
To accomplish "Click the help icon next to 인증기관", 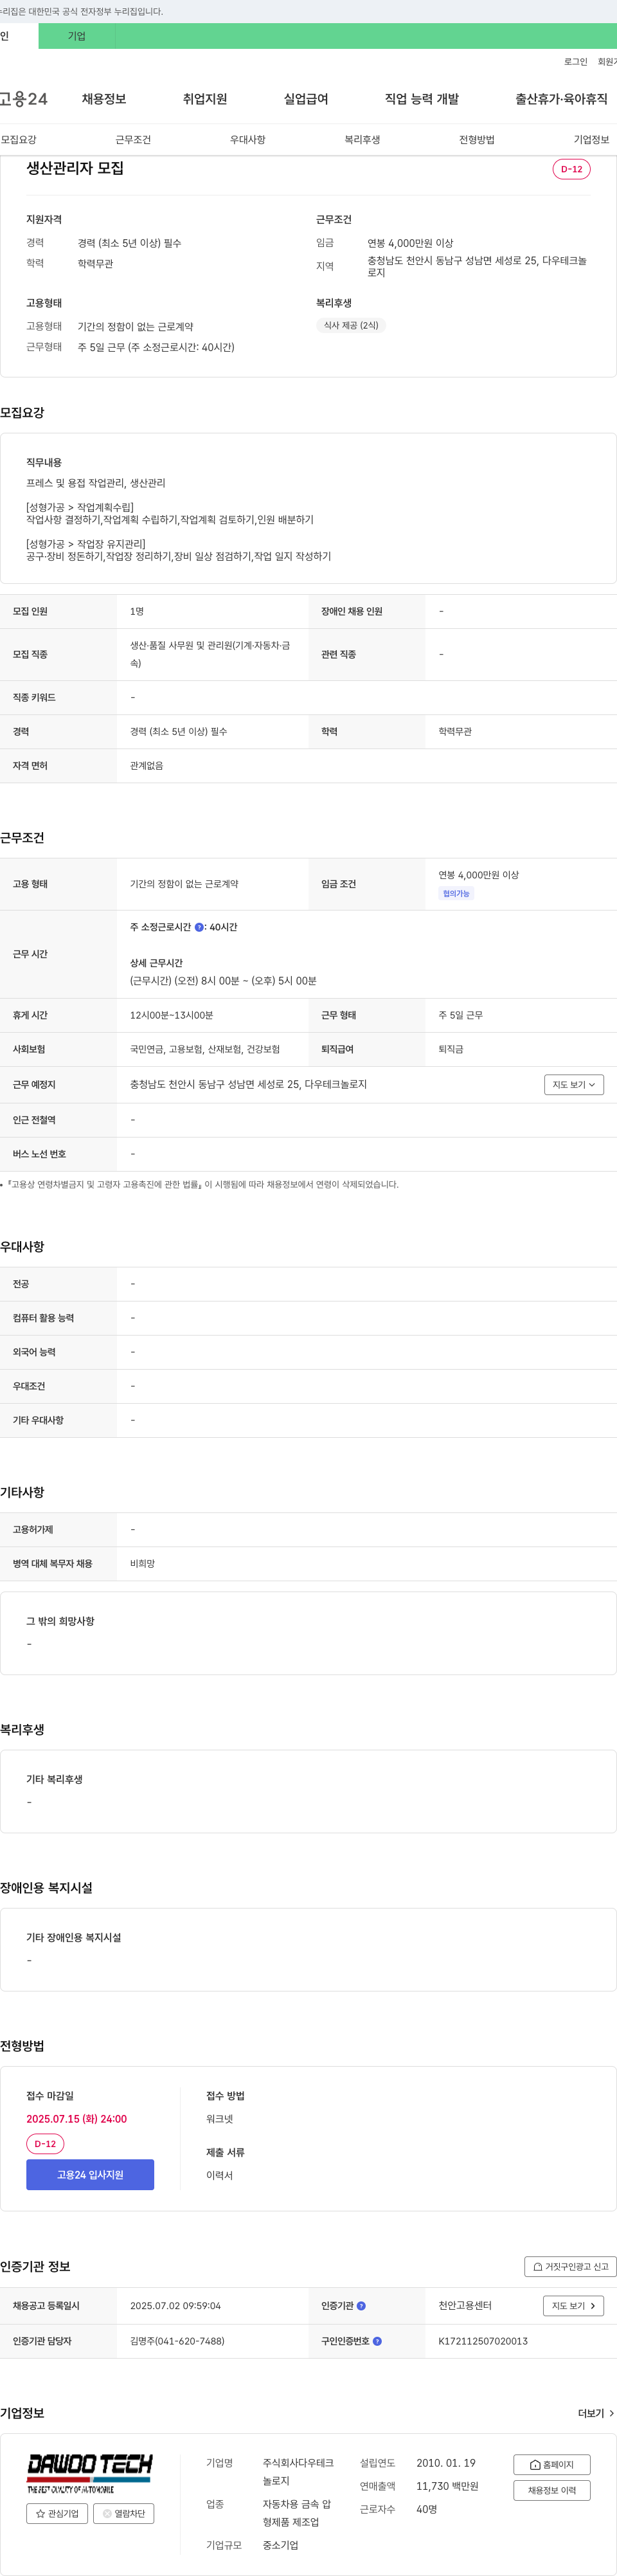I will click(x=361, y=2306).
